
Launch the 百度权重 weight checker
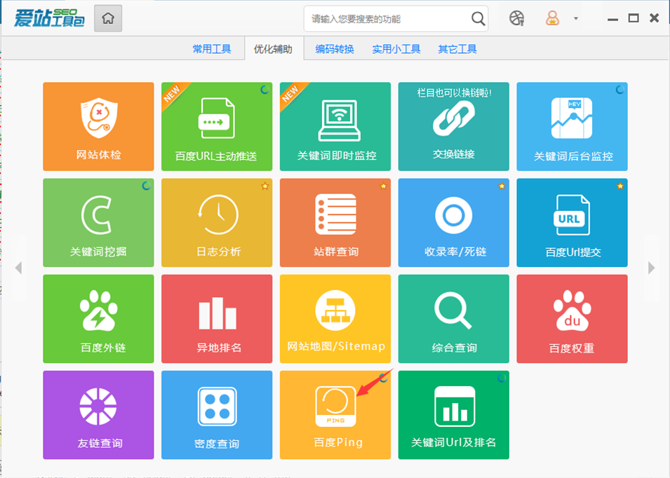point(572,318)
